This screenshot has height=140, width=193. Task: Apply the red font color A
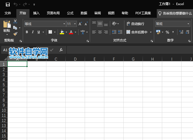point(71,32)
